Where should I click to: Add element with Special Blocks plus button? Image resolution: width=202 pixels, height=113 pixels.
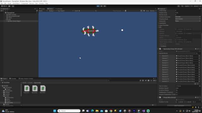195,84
